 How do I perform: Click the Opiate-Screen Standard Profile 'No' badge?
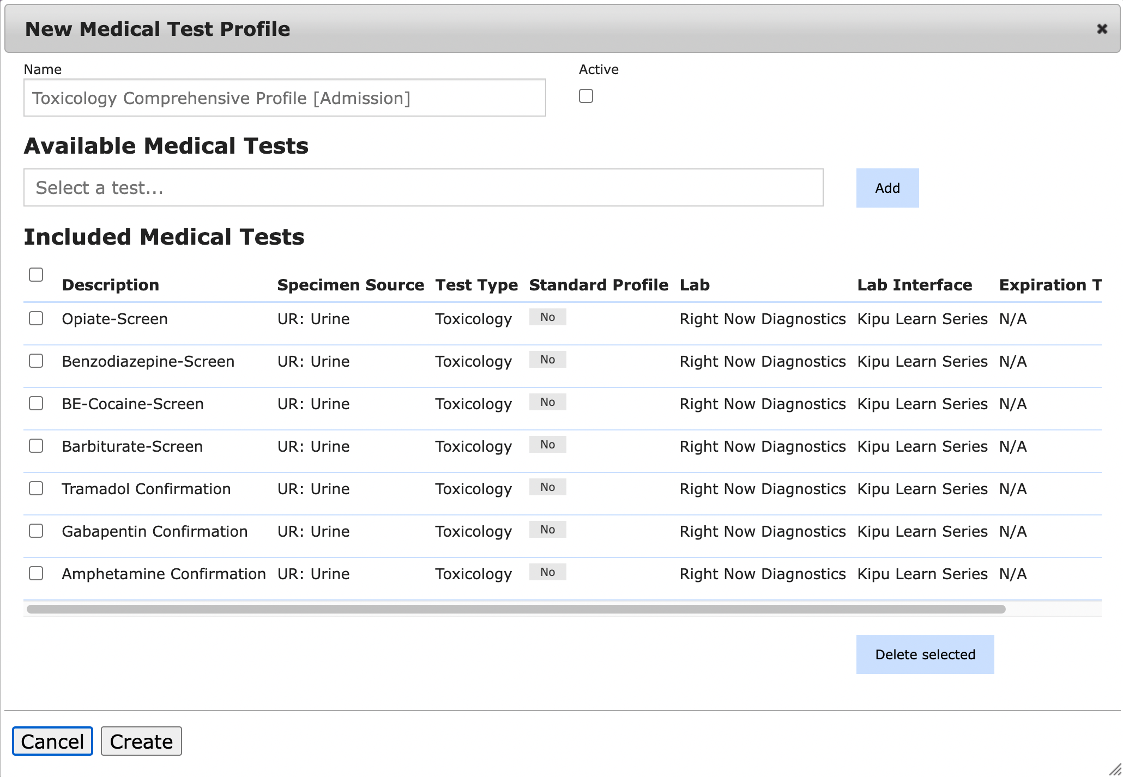click(547, 317)
